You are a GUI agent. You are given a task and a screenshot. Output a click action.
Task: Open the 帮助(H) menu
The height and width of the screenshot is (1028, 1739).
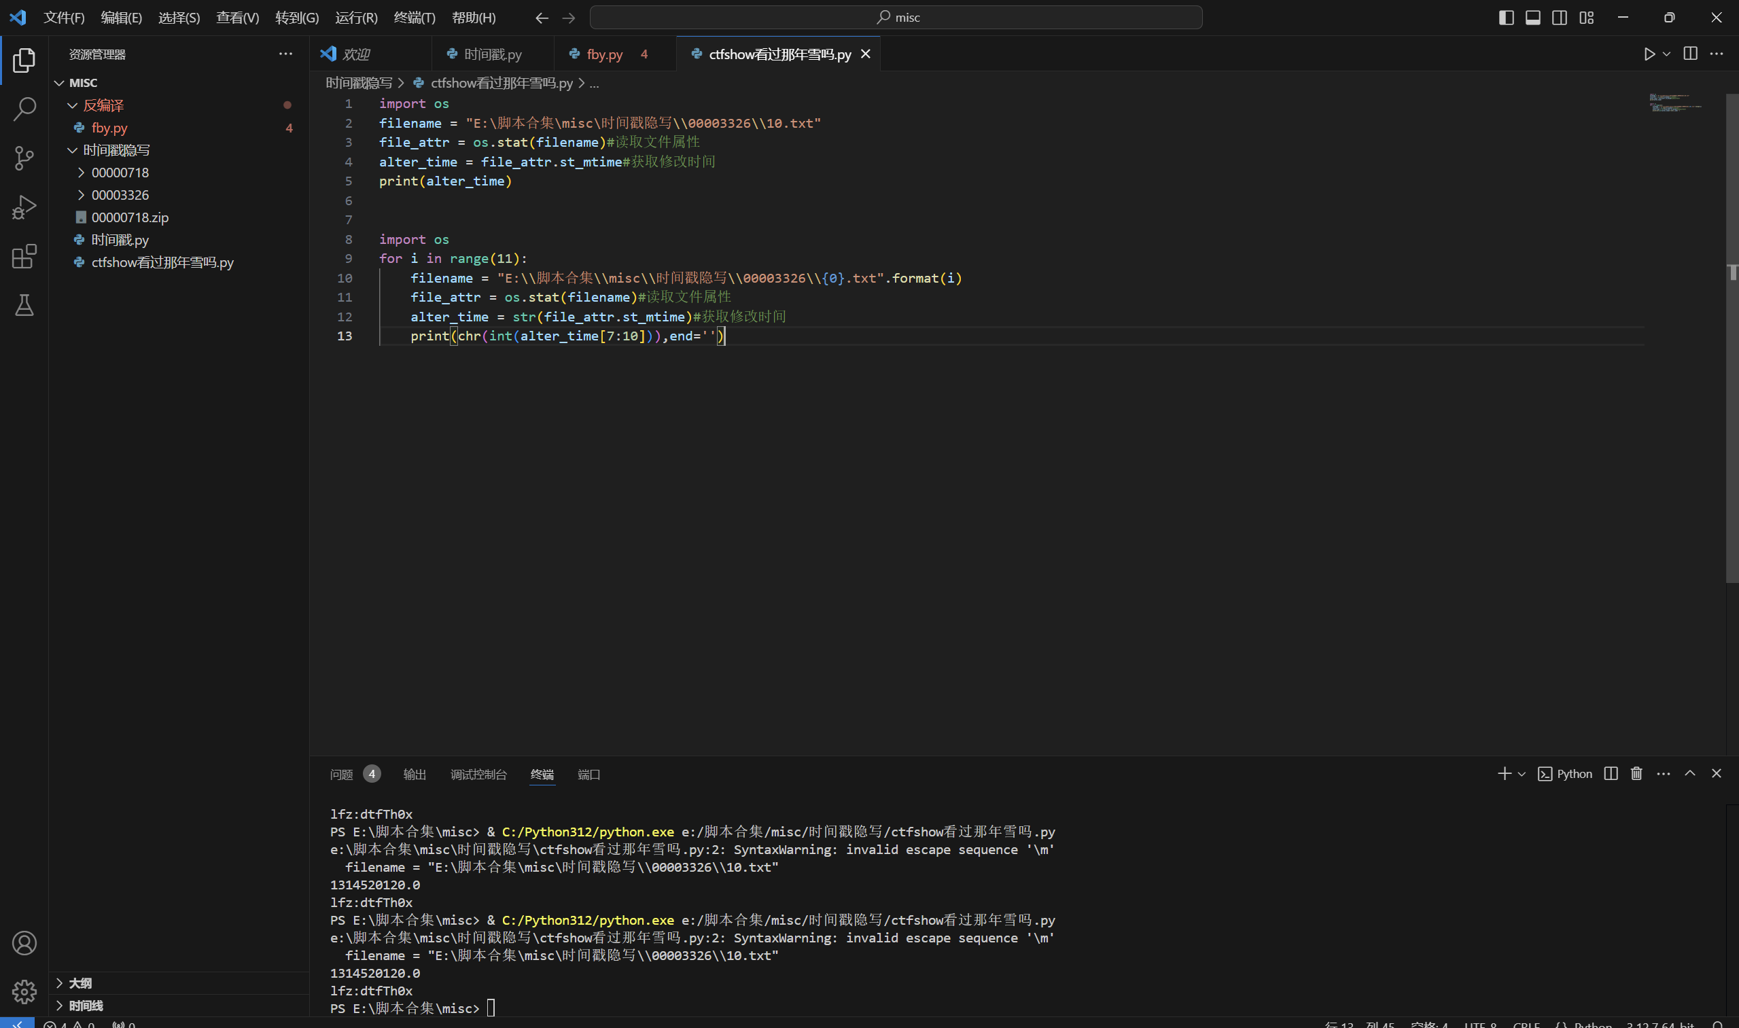[x=474, y=18]
